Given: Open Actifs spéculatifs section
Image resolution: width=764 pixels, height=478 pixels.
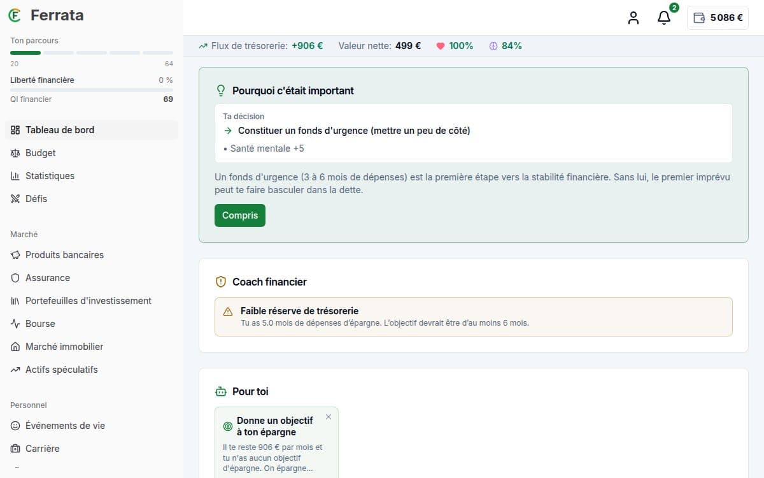Looking at the screenshot, I should click(92, 370).
